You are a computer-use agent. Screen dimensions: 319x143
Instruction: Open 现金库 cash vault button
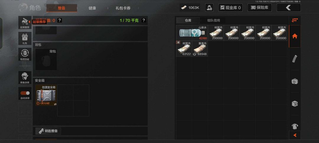[x=230, y=8]
